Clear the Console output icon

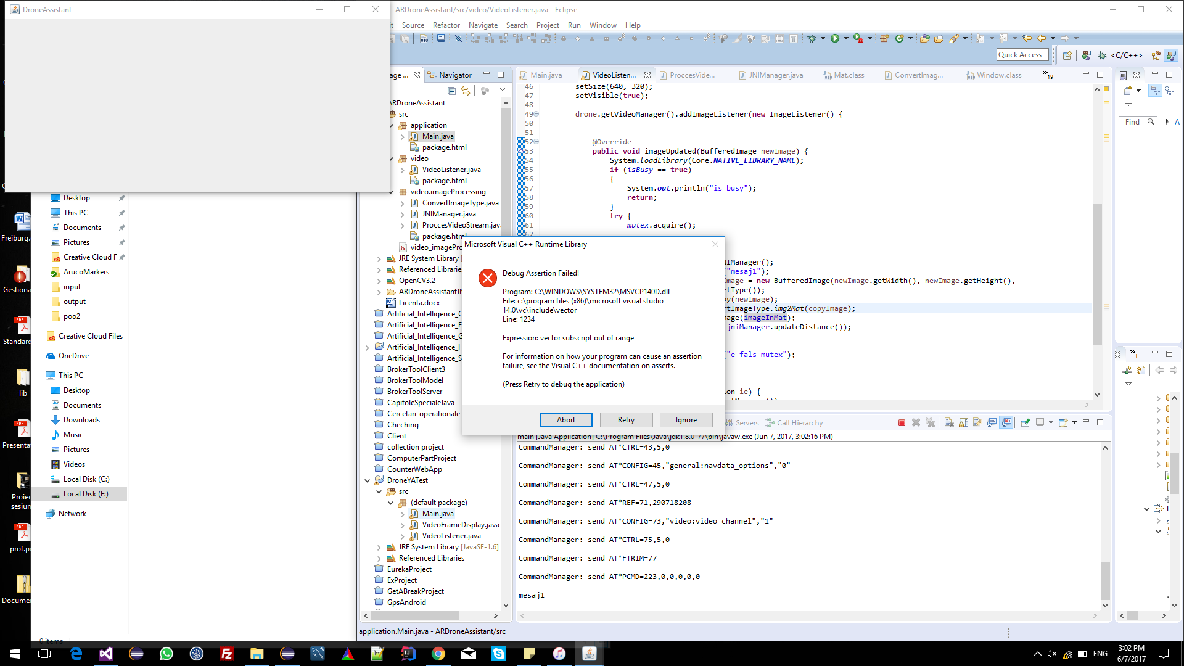pos(949,423)
